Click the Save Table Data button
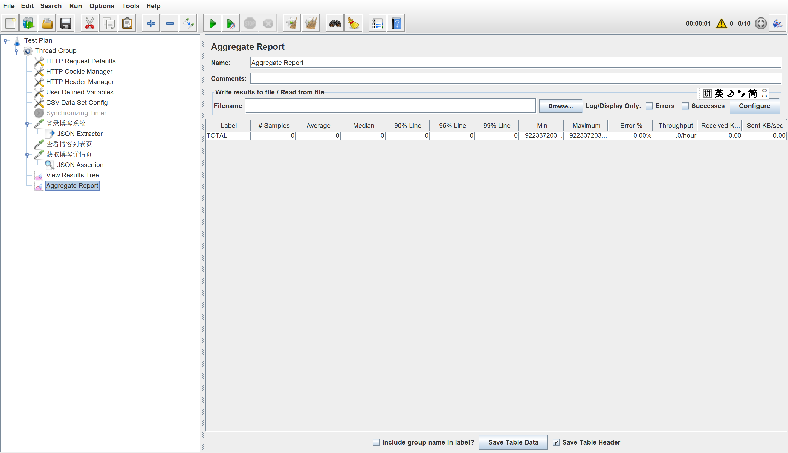Image resolution: width=788 pixels, height=453 pixels. pyautogui.click(x=513, y=442)
